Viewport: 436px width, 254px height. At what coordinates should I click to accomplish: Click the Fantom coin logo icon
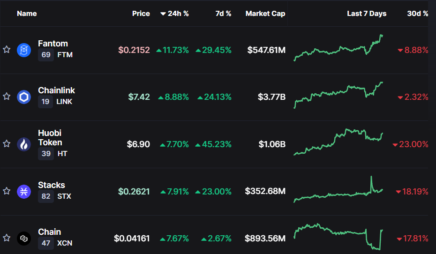[24, 50]
